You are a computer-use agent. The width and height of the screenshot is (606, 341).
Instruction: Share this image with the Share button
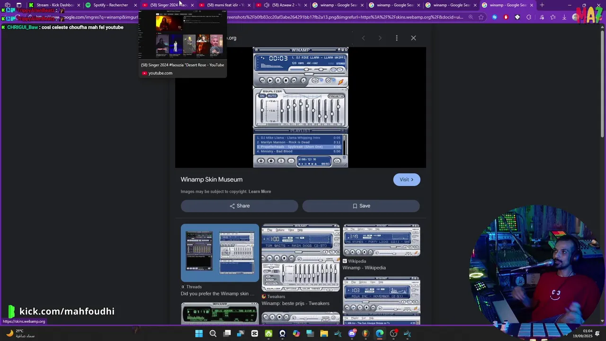[x=240, y=206]
